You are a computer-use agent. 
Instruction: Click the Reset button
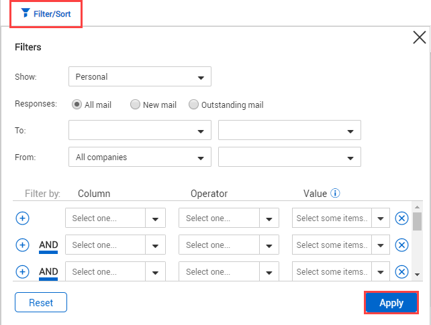(x=41, y=303)
